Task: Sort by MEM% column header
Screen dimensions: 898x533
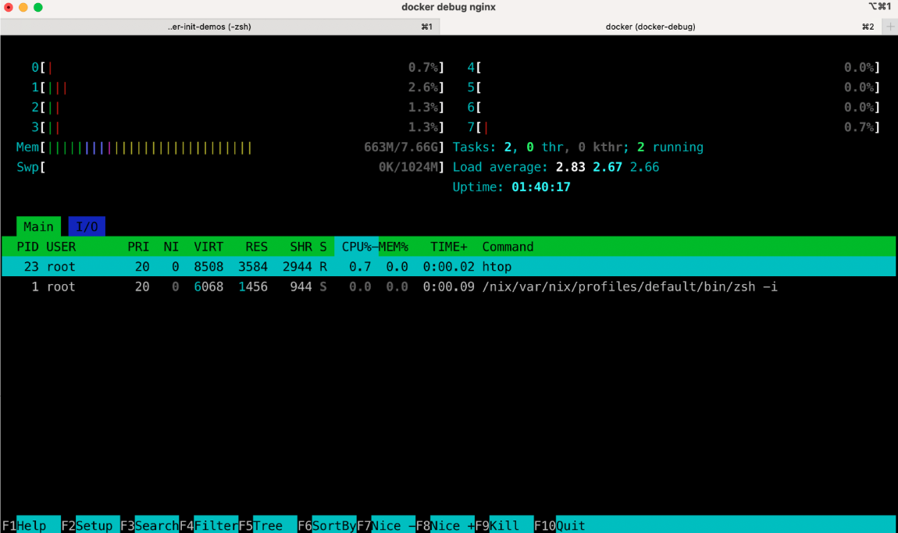Action: 394,247
